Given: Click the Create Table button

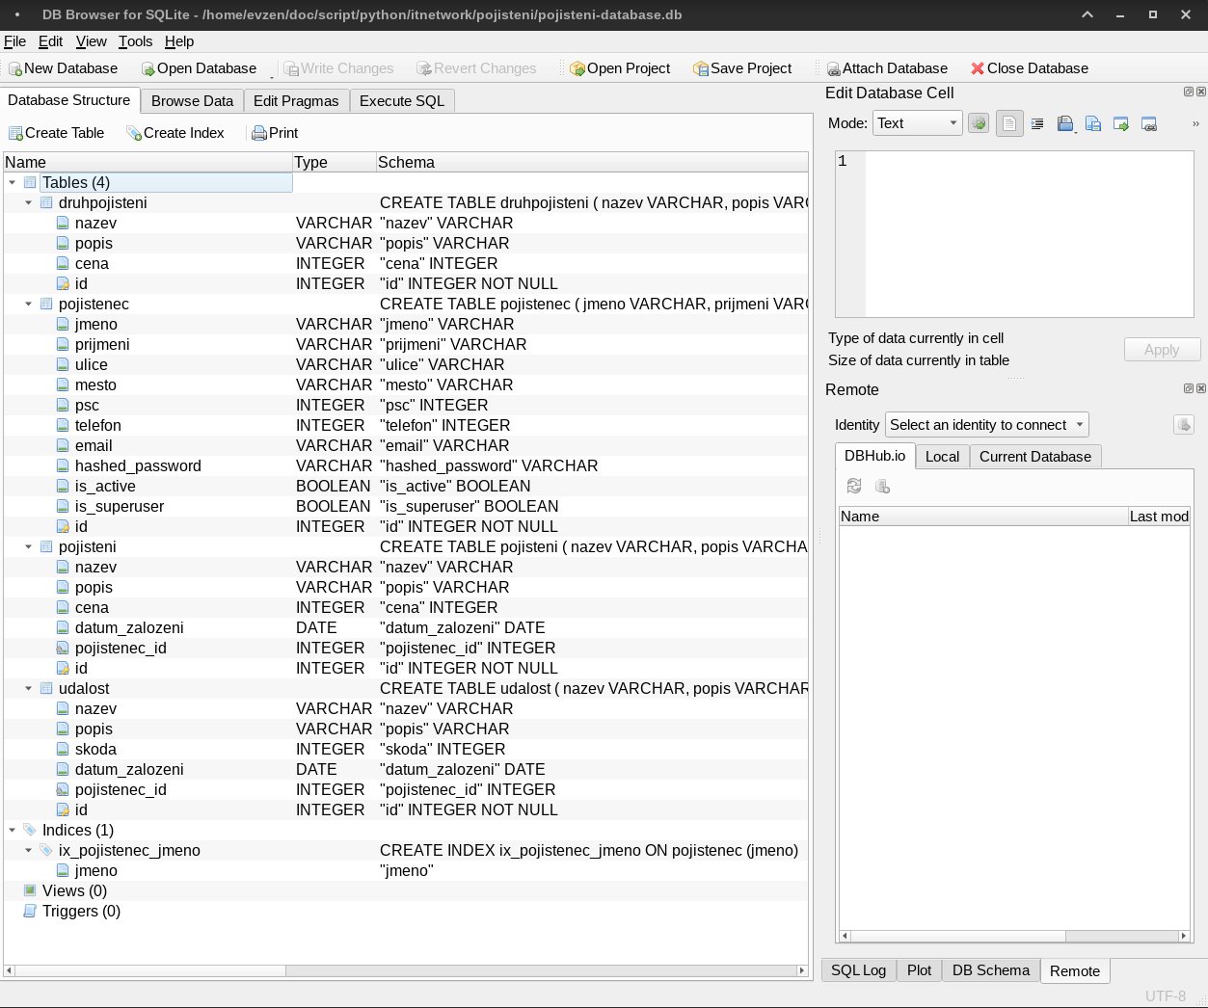Looking at the screenshot, I should click(x=56, y=133).
